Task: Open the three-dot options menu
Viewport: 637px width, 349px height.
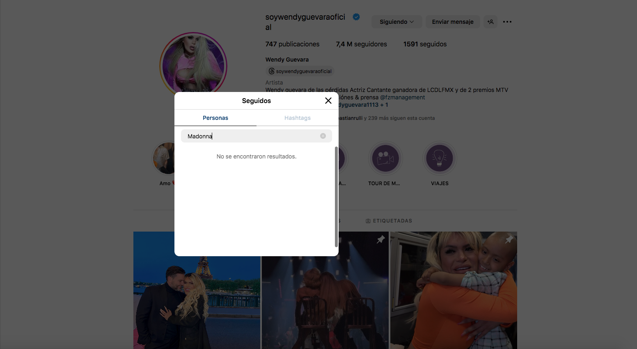Action: 507,22
